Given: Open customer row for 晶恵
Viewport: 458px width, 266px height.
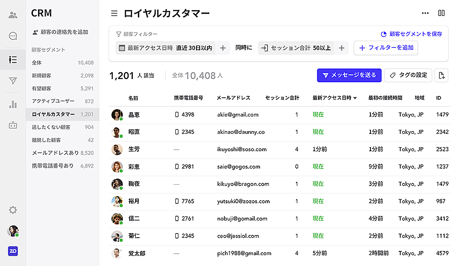Looking at the screenshot, I should 134,115.
